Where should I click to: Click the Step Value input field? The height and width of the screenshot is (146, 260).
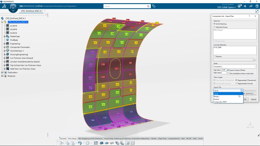pyautogui.click(x=224, y=73)
